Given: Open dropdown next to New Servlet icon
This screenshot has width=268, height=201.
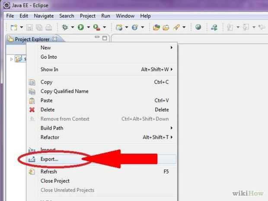Looking at the screenshot, I should 143,27.
